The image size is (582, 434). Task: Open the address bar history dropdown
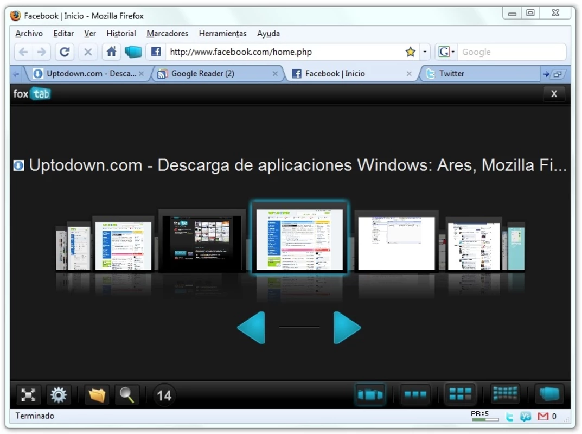[x=425, y=52]
